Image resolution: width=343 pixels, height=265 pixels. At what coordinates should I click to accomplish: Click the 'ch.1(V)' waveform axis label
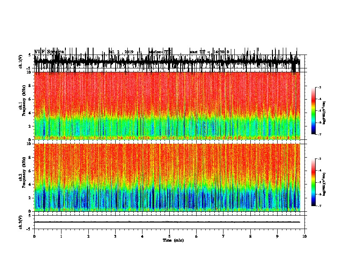click(20, 61)
